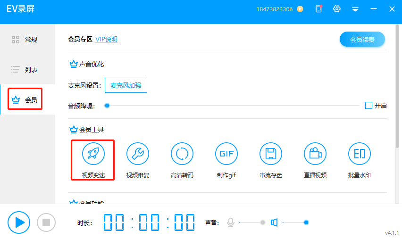The height and width of the screenshot is (238, 402).
Task: Open the 视频修复 video repair tool
Action: [138, 160]
